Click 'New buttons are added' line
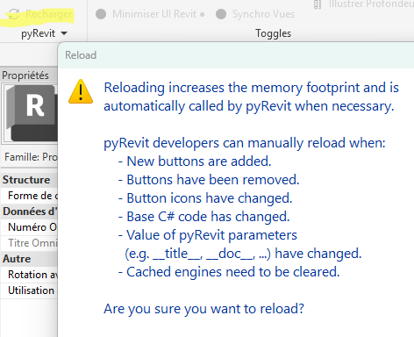The height and width of the screenshot is (337, 414). click(x=195, y=161)
